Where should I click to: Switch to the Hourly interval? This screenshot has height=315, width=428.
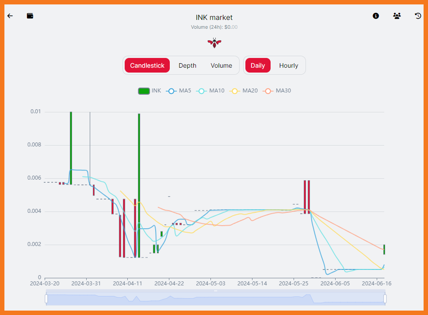coord(289,65)
